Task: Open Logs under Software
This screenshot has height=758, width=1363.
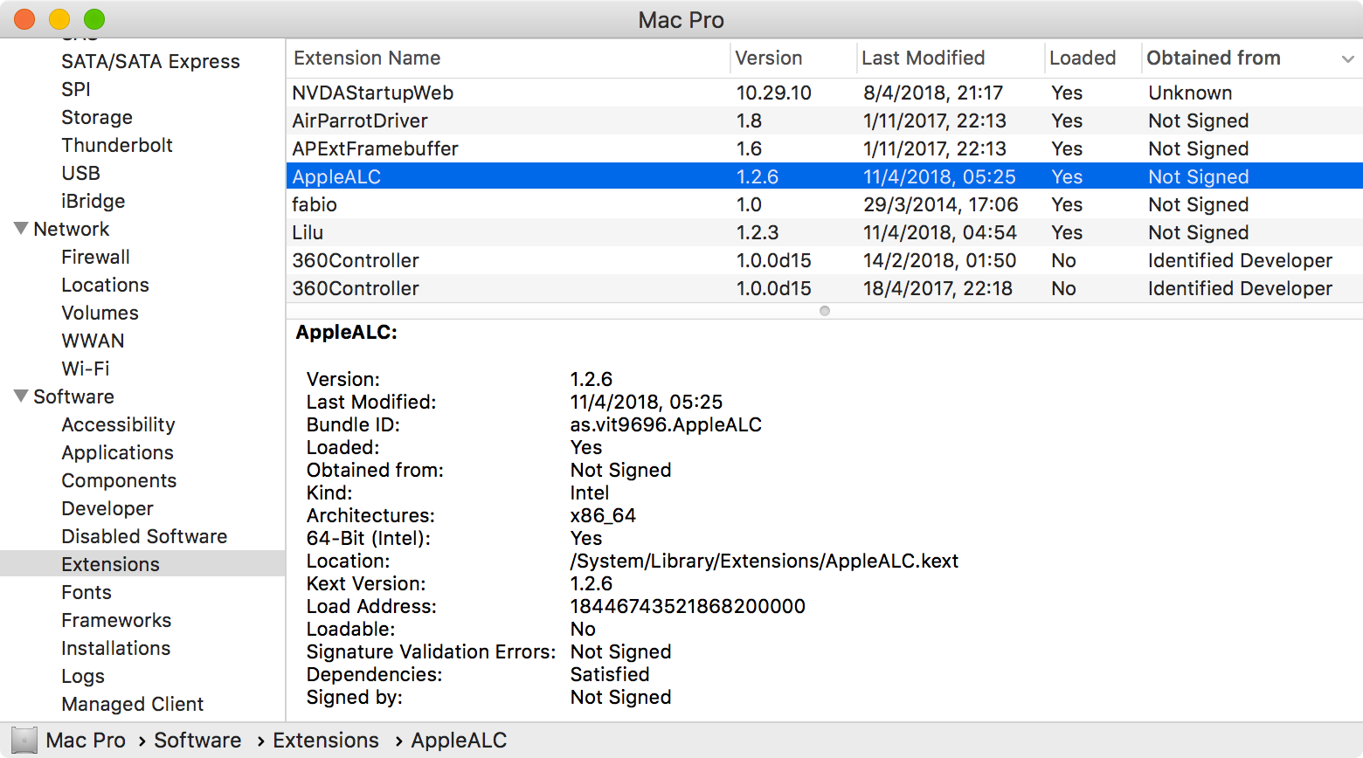Action: (83, 676)
